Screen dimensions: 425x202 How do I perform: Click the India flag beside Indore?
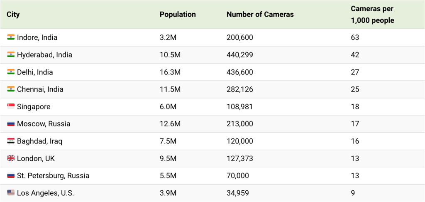point(11,37)
